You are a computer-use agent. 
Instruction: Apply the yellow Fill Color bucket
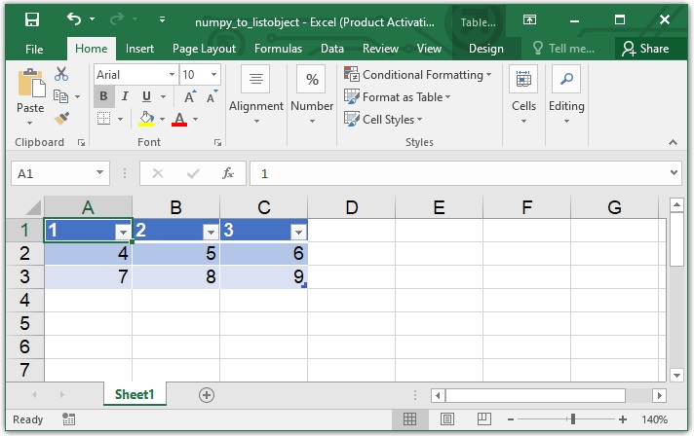pos(146,119)
